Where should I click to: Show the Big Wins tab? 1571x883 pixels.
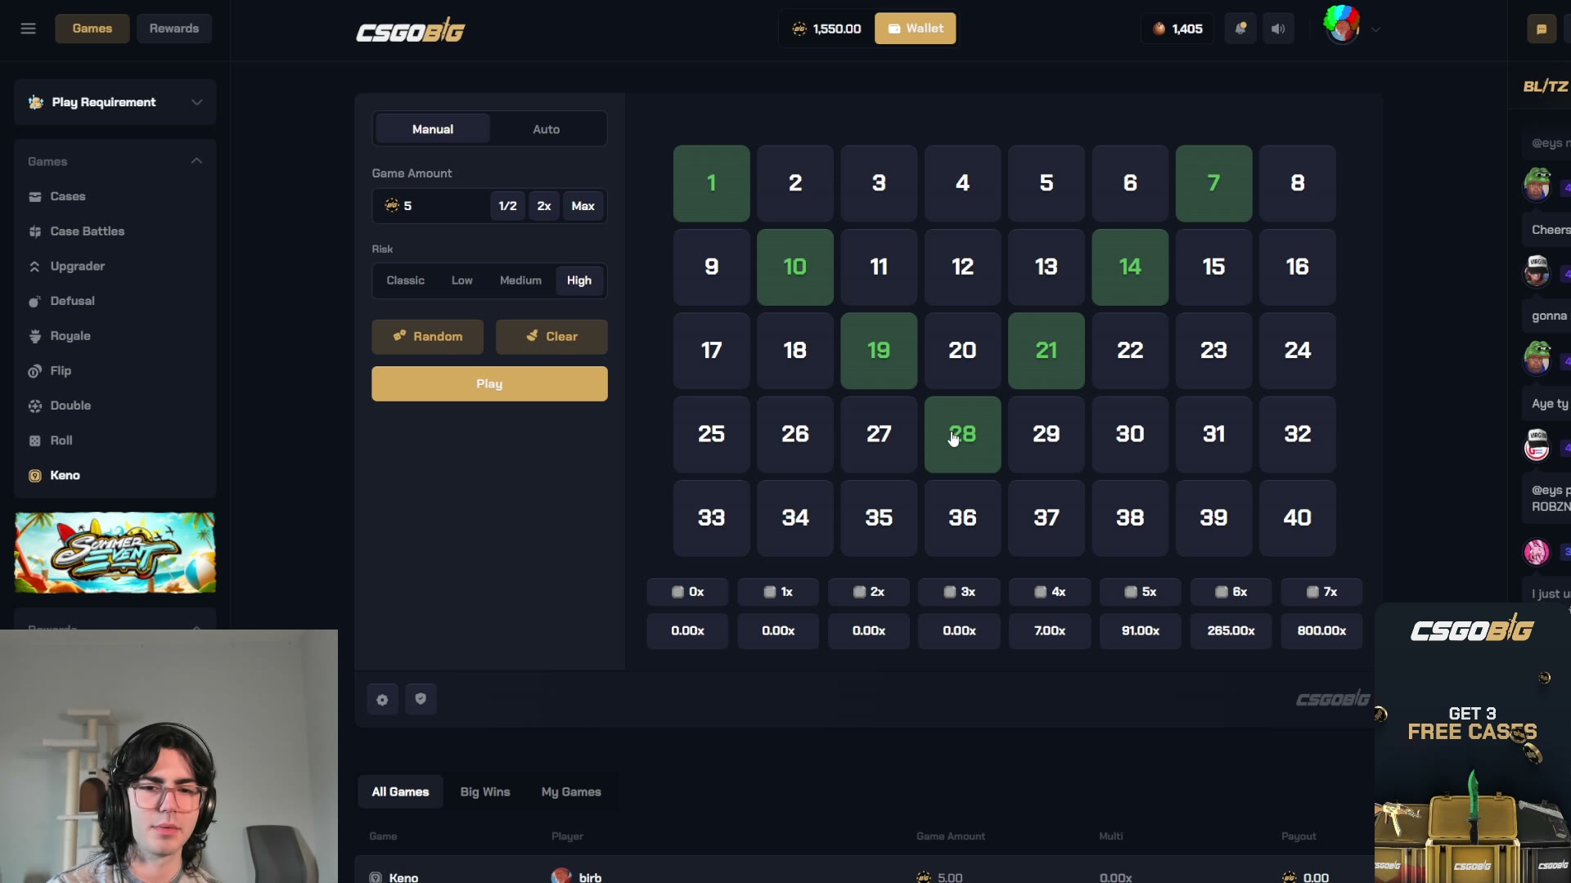coord(485,792)
